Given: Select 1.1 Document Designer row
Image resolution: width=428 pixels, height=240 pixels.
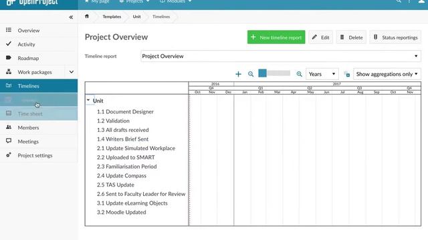Looking at the screenshot, I should 125,111.
